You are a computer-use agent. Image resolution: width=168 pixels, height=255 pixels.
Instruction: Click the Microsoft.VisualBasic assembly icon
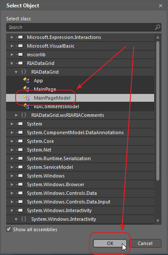(x=20, y=46)
